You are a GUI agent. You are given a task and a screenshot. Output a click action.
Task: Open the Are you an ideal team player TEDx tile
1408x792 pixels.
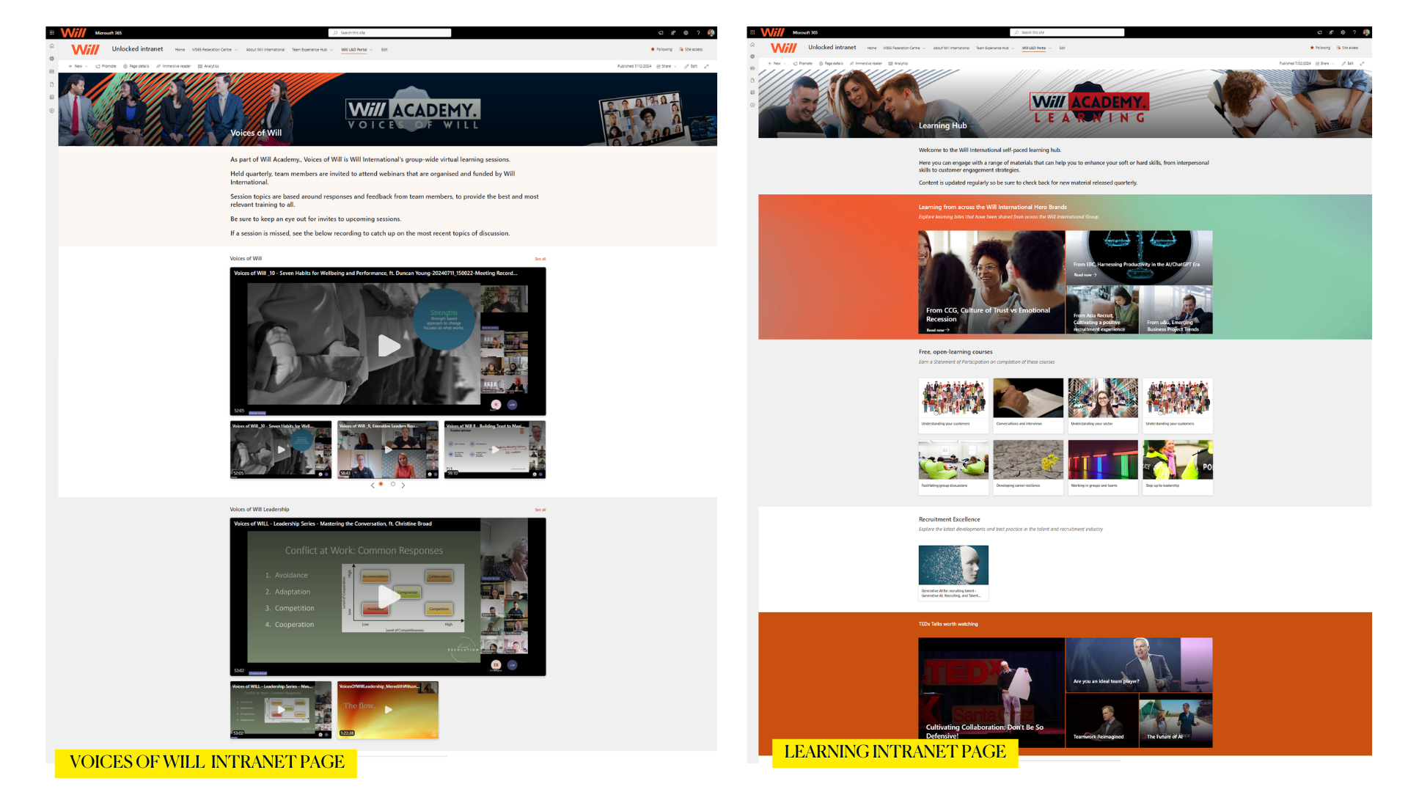(1139, 665)
